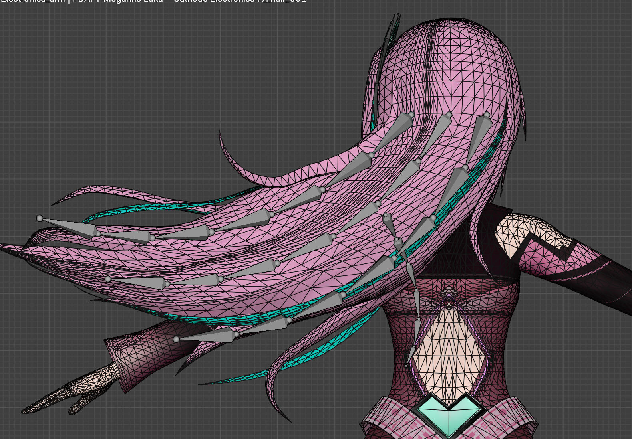Viewport: 632px width, 439px height.
Task: Click the tip joint of the lowest hair bone chain
Action: coord(176,339)
